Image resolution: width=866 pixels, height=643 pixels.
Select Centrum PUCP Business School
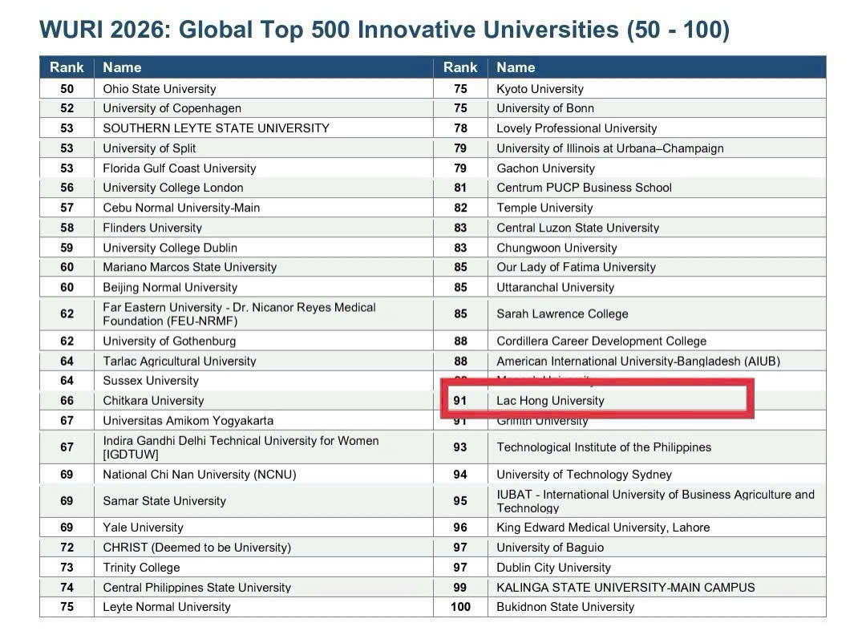[x=584, y=188]
